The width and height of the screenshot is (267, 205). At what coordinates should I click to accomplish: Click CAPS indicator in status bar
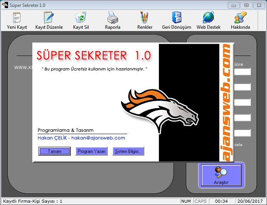click(x=200, y=201)
